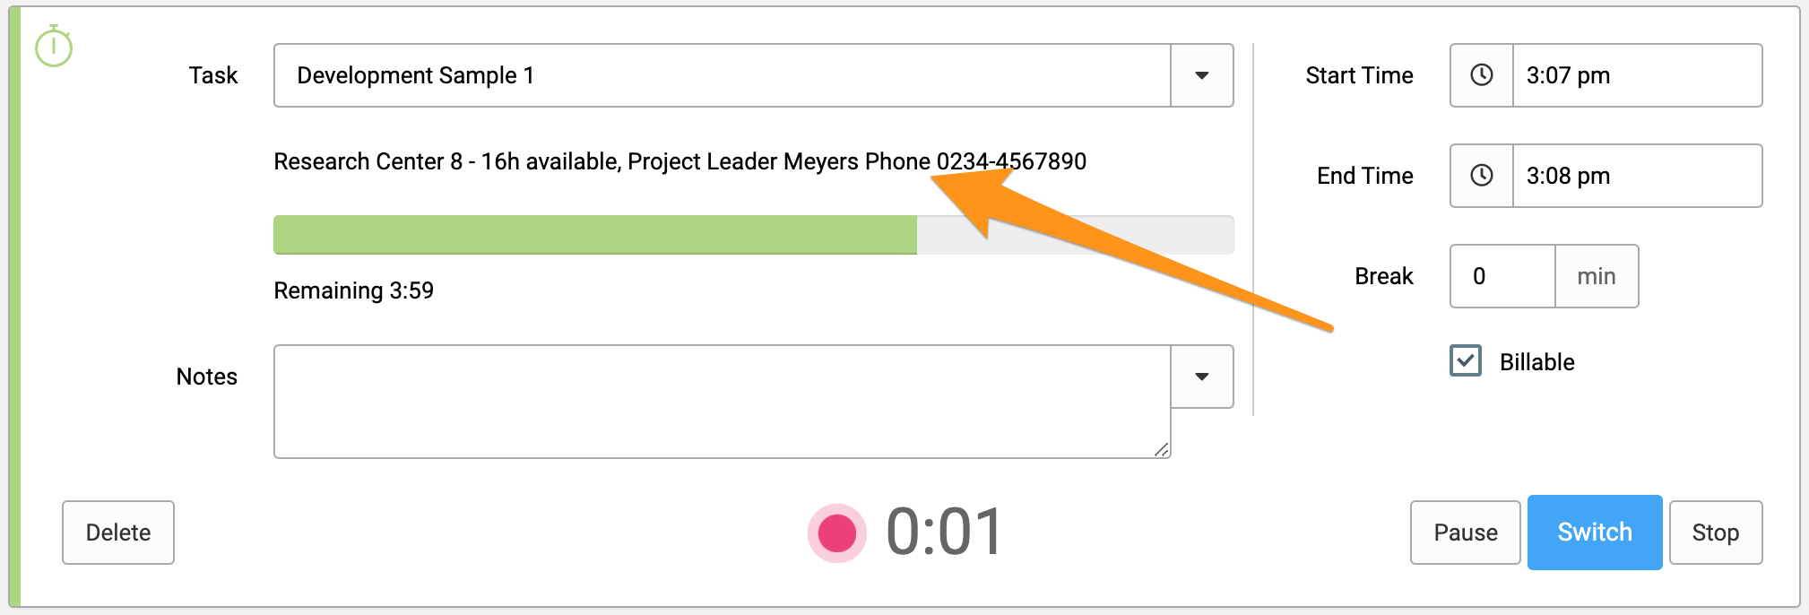
Task: Click the green stopwatch icon
Action: tap(54, 46)
